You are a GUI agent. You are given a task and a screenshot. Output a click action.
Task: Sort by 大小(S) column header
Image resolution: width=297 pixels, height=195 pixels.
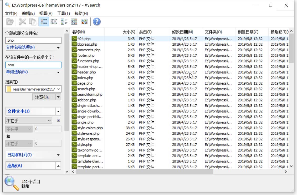click(x=121, y=32)
